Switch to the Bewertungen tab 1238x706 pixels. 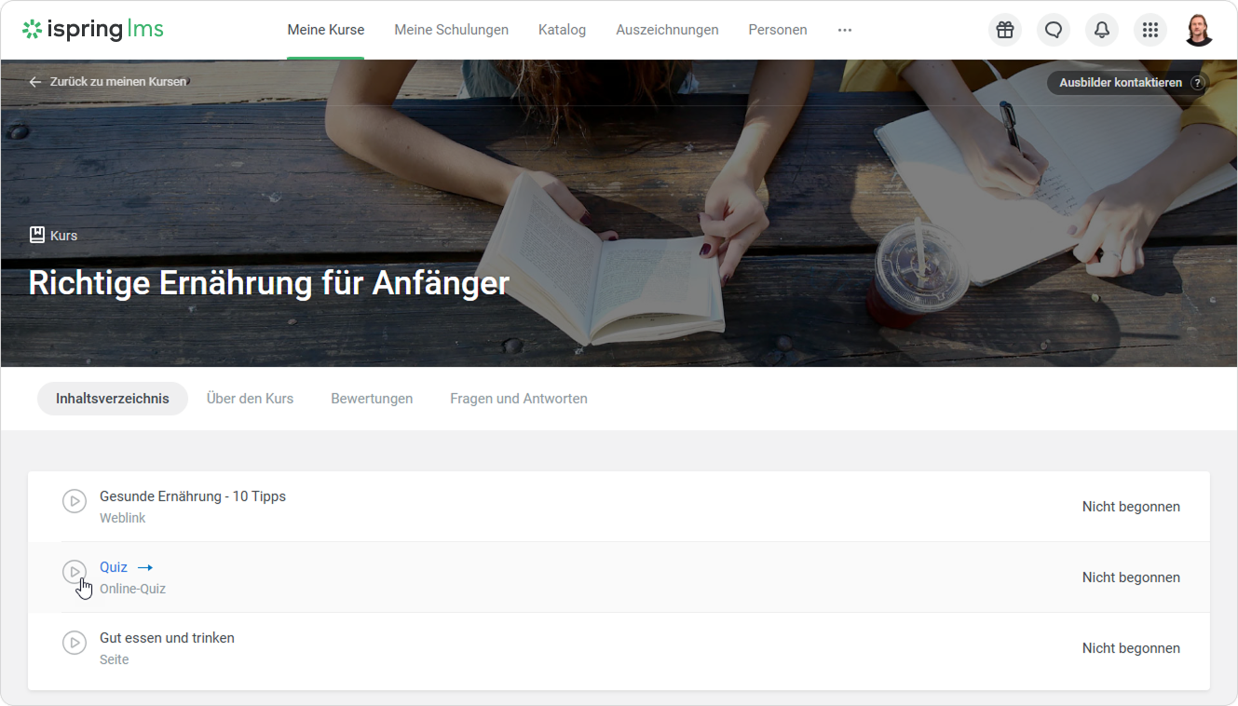[372, 399]
